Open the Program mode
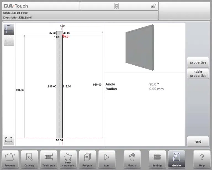The width and height of the screenshot is (212, 170). coord(88,159)
